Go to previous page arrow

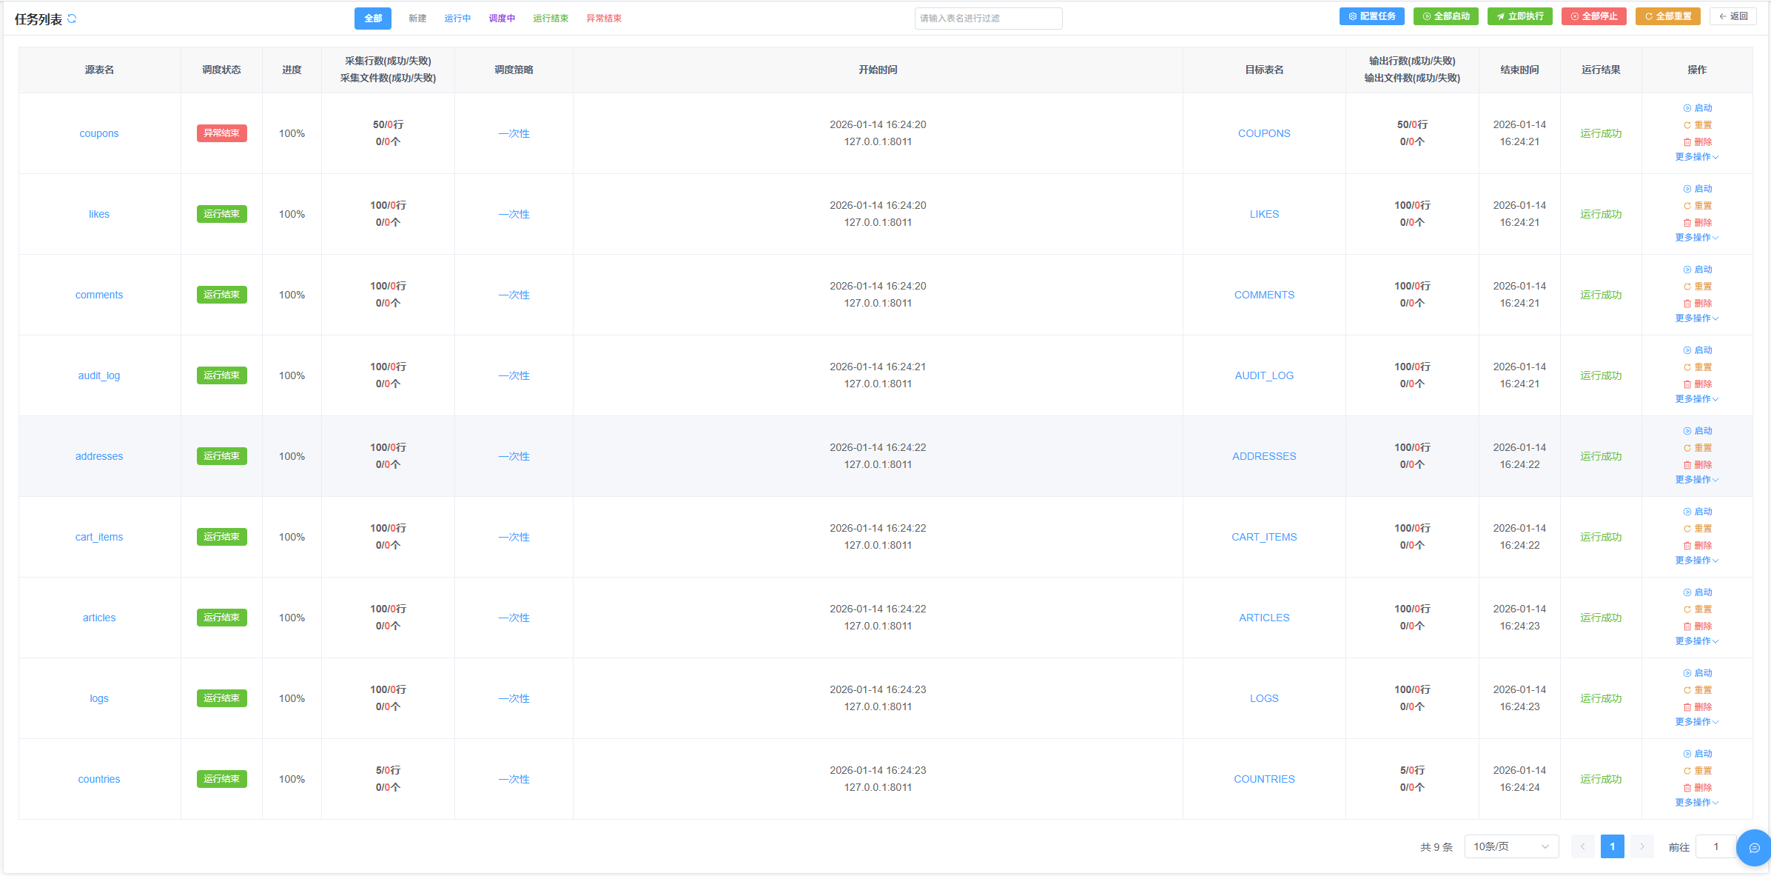tap(1582, 846)
